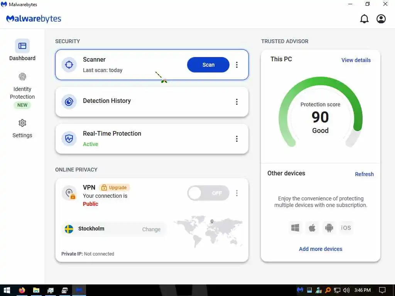
Task: Click the Sweden flag icon
Action: 69,229
